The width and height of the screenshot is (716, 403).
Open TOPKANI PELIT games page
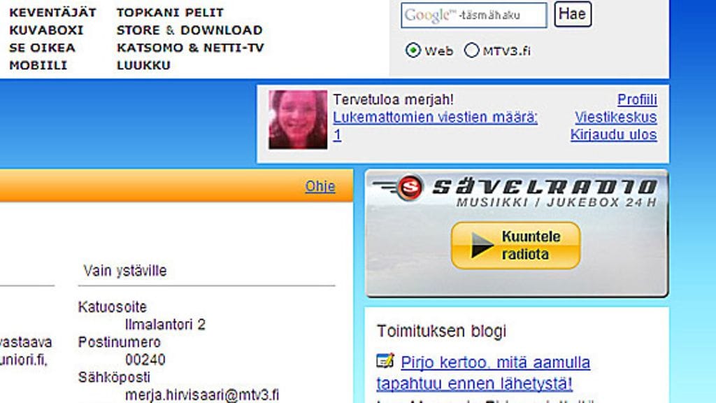[x=170, y=13]
